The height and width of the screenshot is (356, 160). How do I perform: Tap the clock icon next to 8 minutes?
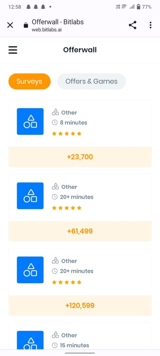pyautogui.click(x=54, y=123)
